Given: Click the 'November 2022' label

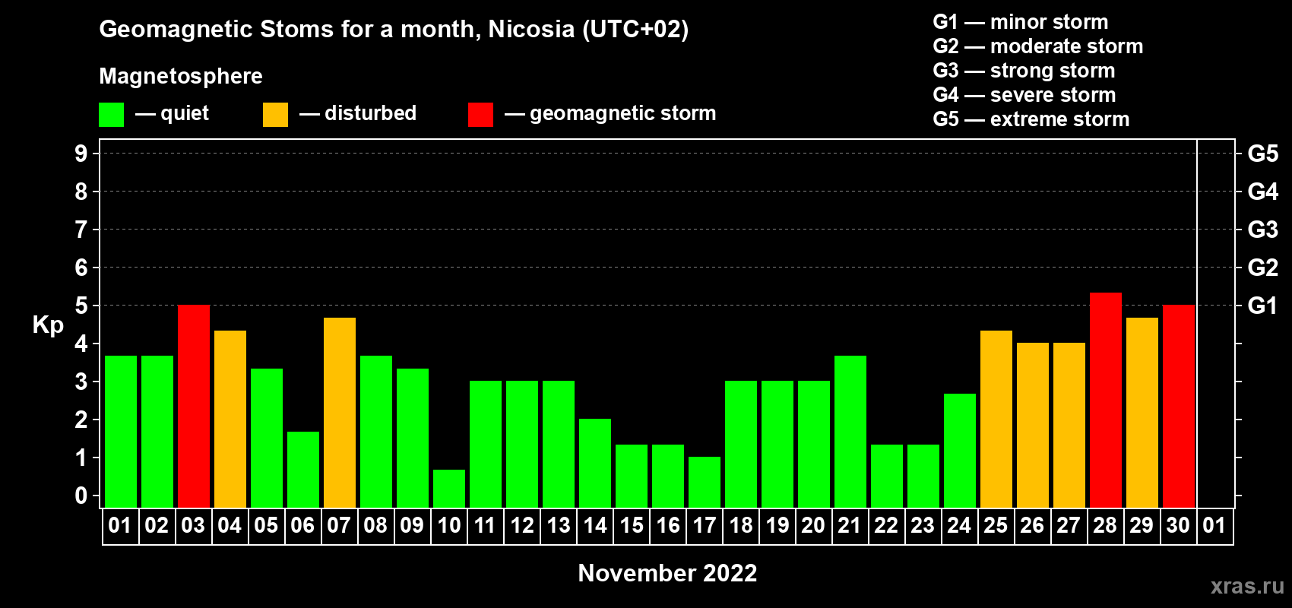Looking at the screenshot, I should click(667, 573).
